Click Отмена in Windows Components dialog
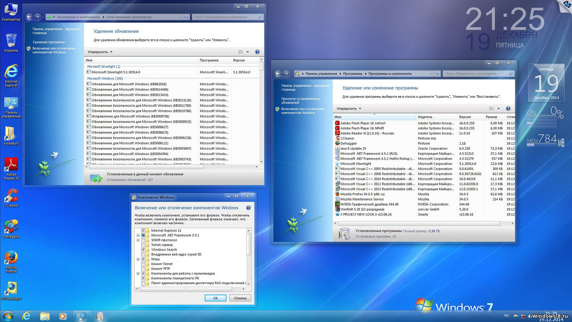572x322 pixels. [x=240, y=298]
